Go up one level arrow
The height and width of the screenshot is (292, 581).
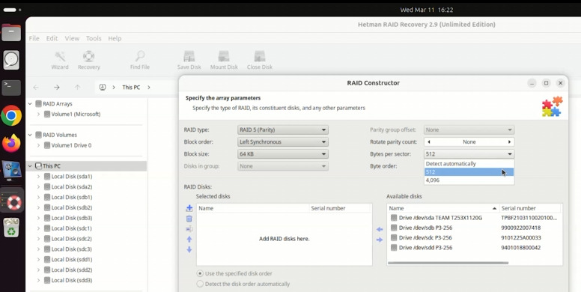[77, 88]
